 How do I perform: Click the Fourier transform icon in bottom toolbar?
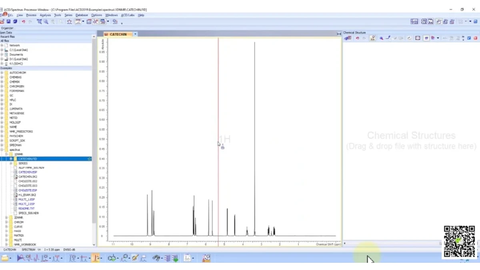click(x=20, y=258)
